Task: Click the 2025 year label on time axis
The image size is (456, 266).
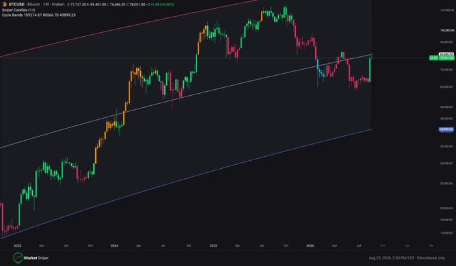Action: 213,246
